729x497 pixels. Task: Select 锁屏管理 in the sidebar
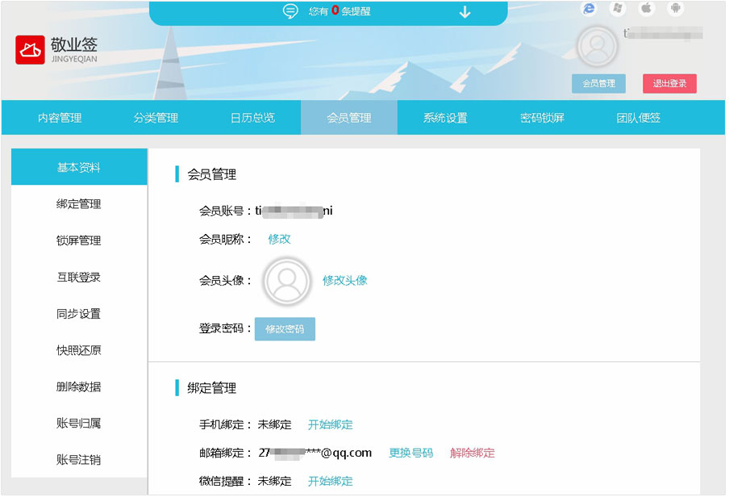point(79,240)
